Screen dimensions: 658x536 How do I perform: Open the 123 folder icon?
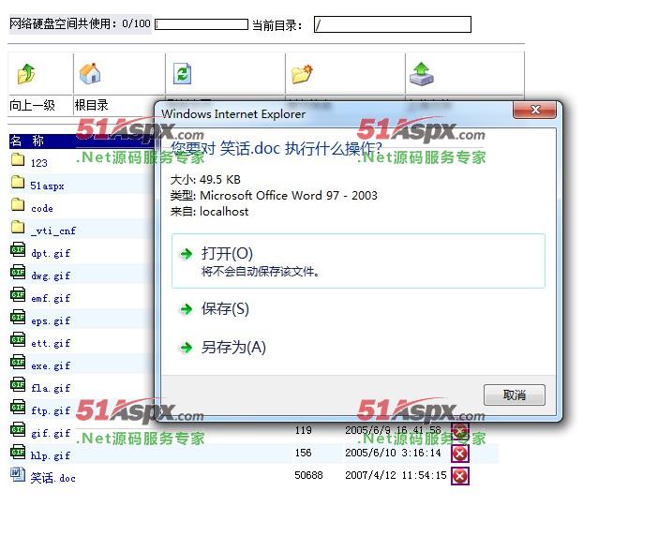(x=18, y=159)
